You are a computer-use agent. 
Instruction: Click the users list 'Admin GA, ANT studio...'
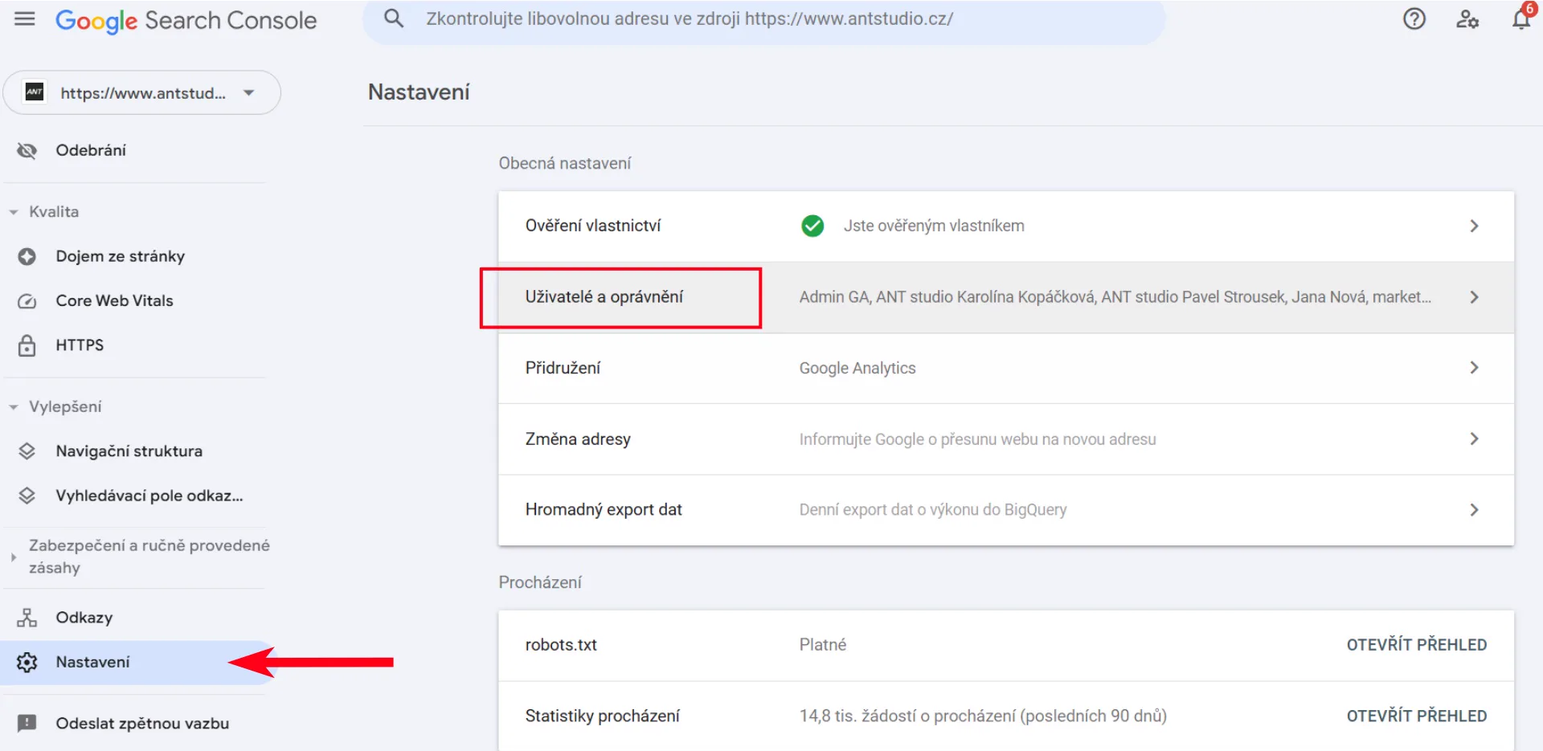point(1115,297)
